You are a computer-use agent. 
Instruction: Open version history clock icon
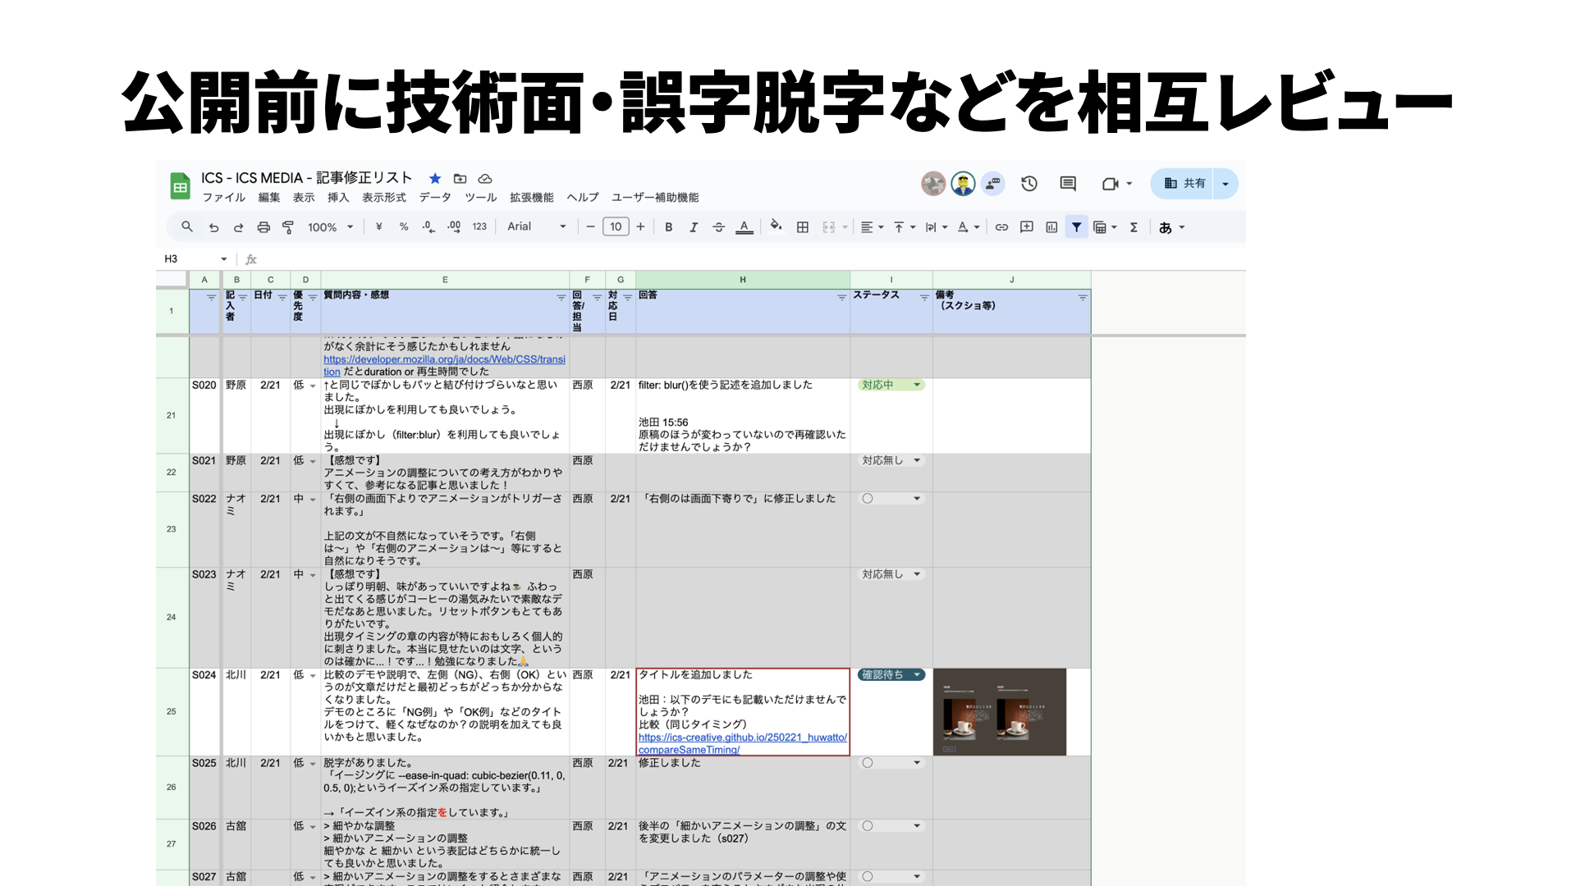coord(1029,184)
